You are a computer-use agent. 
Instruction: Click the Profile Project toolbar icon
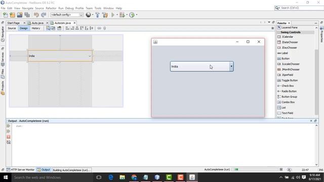click(132, 15)
